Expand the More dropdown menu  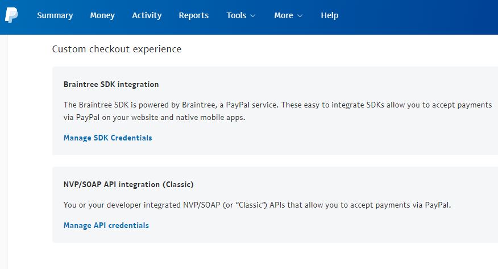pos(288,15)
